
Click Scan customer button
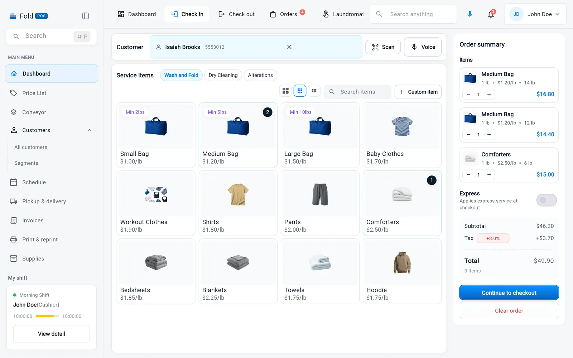click(383, 47)
